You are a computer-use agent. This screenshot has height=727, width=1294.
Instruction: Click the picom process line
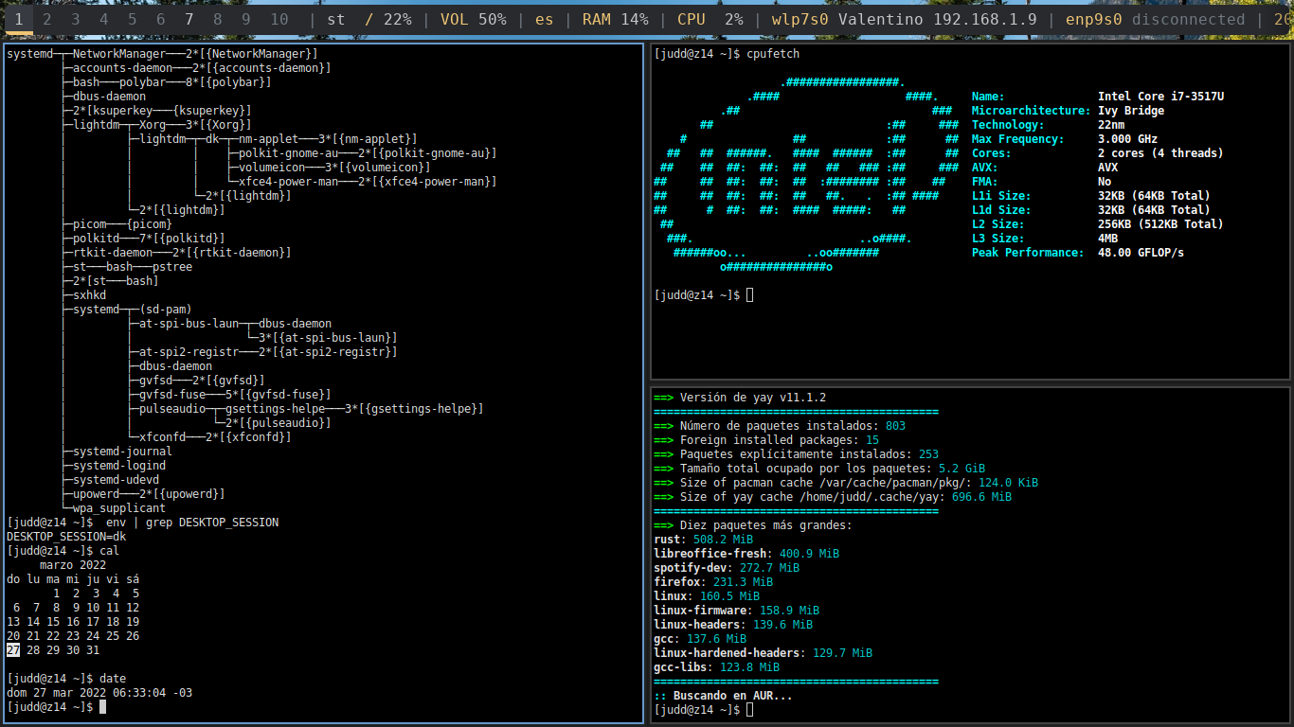(122, 224)
